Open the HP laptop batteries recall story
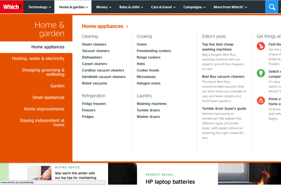281x185 pixels. tap(170, 181)
